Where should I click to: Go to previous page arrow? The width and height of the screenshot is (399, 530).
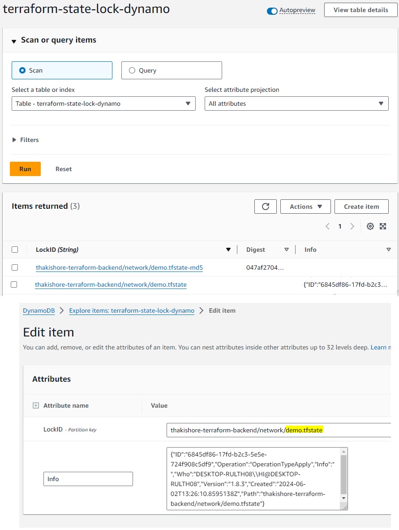pos(327,226)
